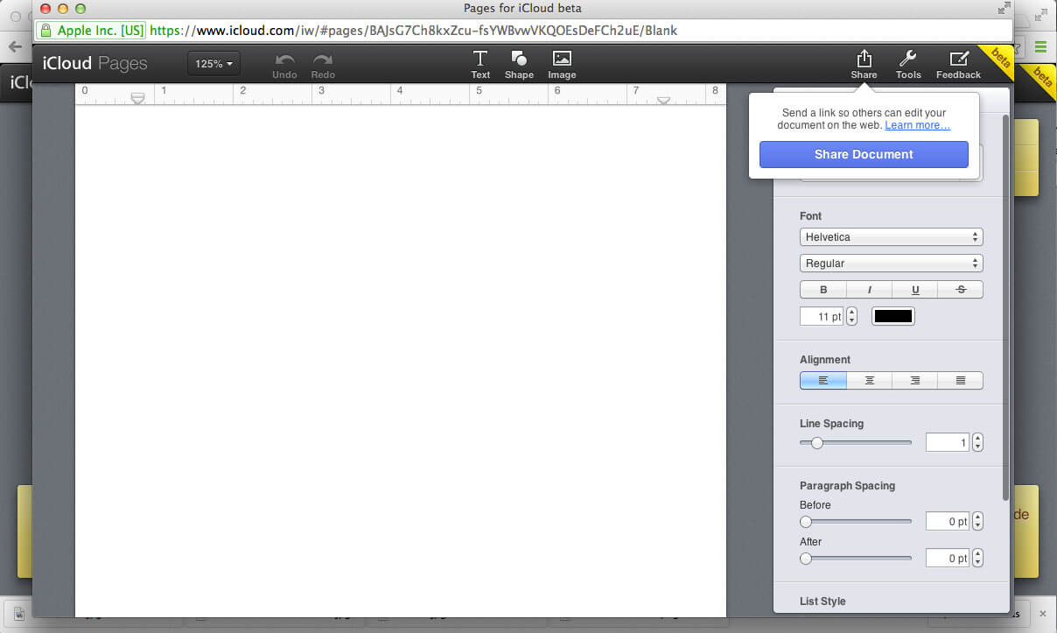The width and height of the screenshot is (1057, 633).
Task: Click the Feedback icon
Action: point(958,60)
